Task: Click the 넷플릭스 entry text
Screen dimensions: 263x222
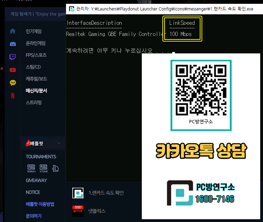Action: (97, 211)
